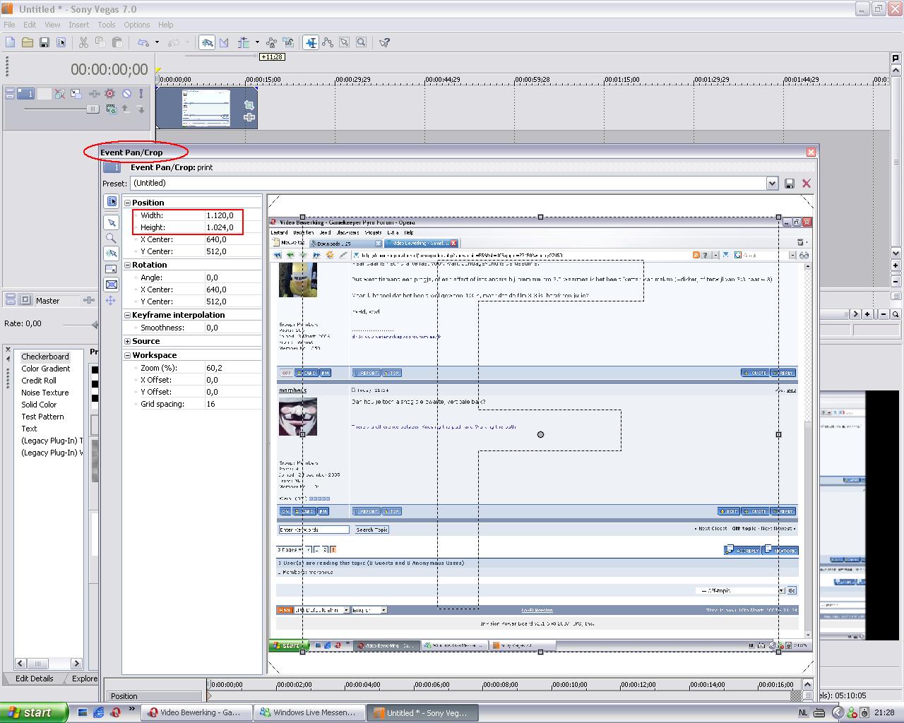Open the File menu
This screenshot has height=723, width=904.
9,25
